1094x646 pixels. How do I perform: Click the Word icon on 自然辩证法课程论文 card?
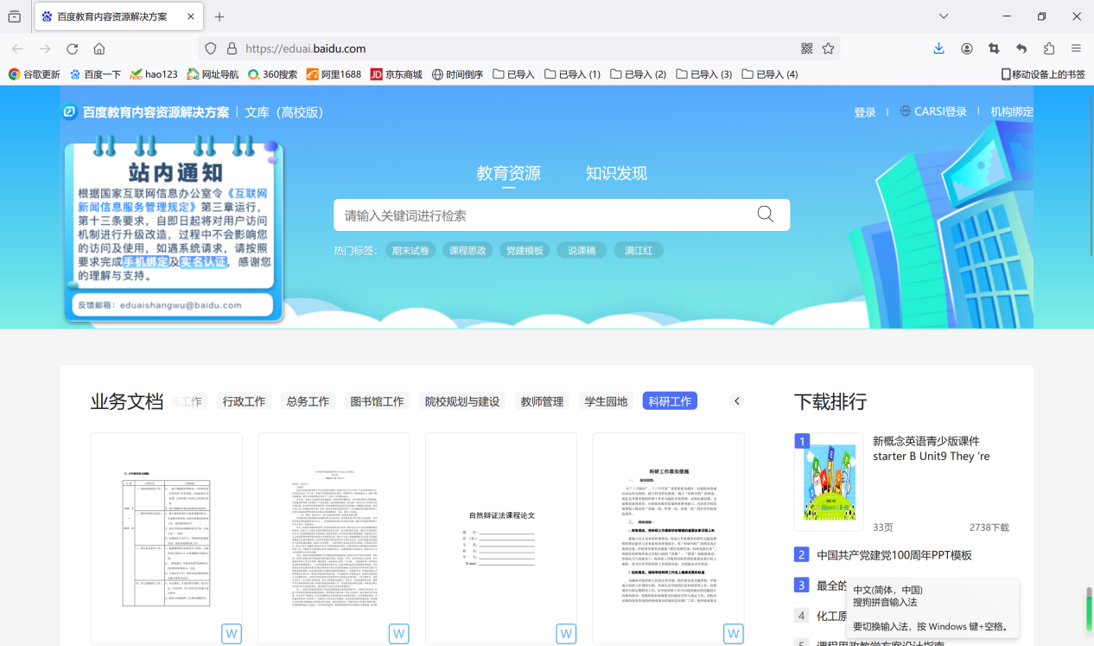(566, 633)
